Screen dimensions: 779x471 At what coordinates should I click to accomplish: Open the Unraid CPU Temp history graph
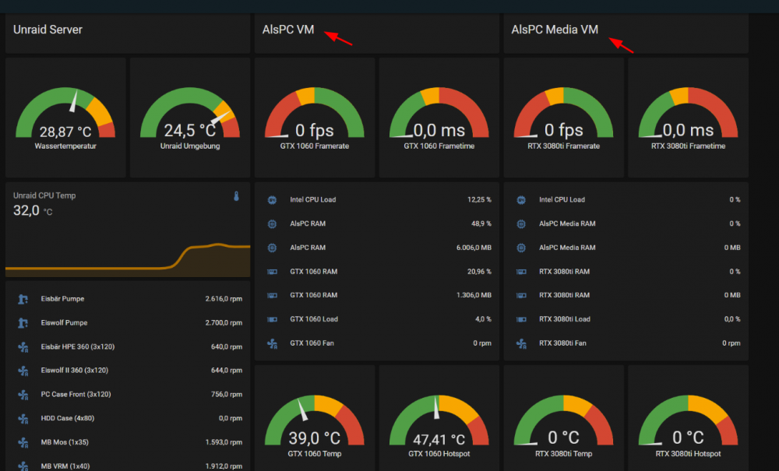pyautogui.click(x=128, y=259)
